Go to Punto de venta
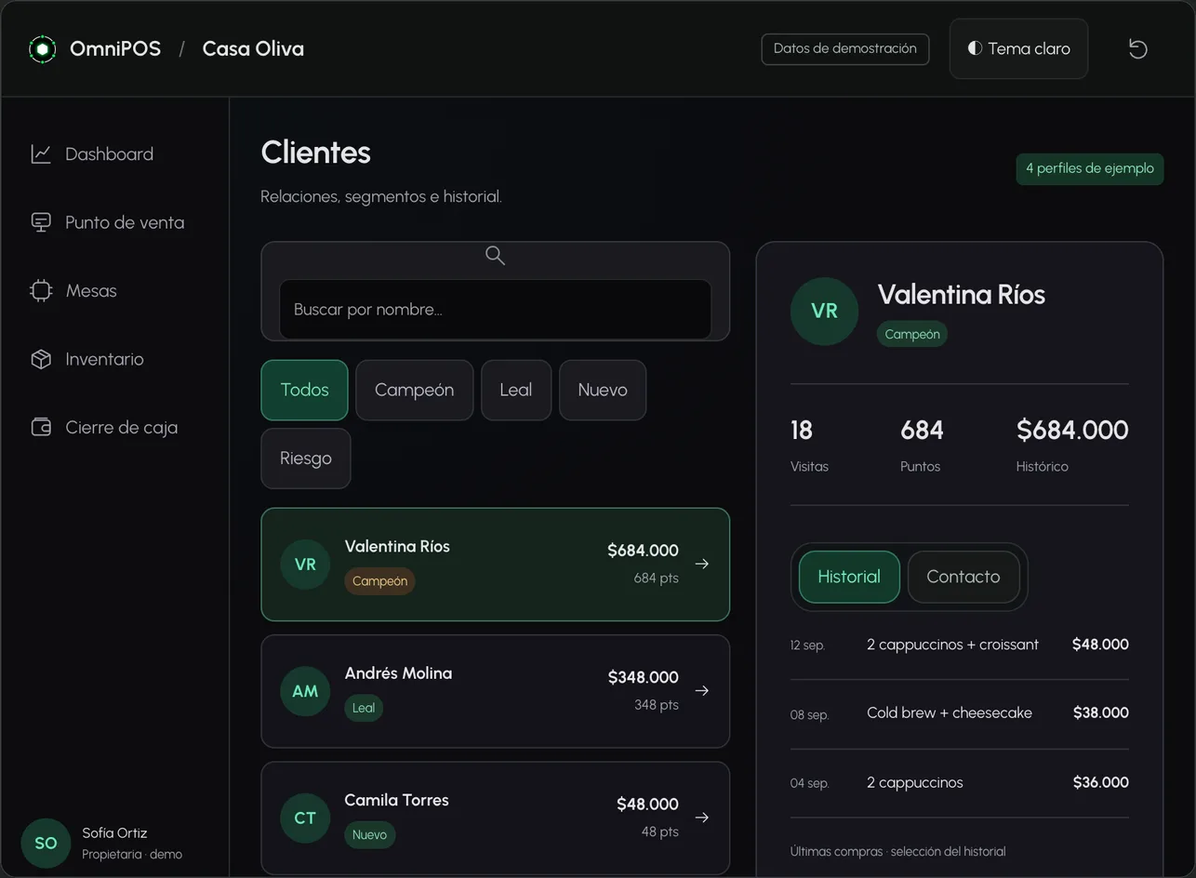 coord(114,222)
